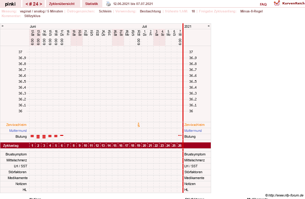Click the left Notizen row label
This screenshot has height=199, width=305.
(21, 184)
